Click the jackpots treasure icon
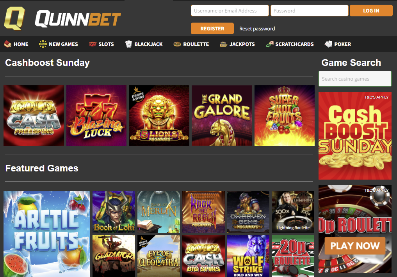Image resolution: width=397 pixels, height=277 pixels. coord(223,44)
